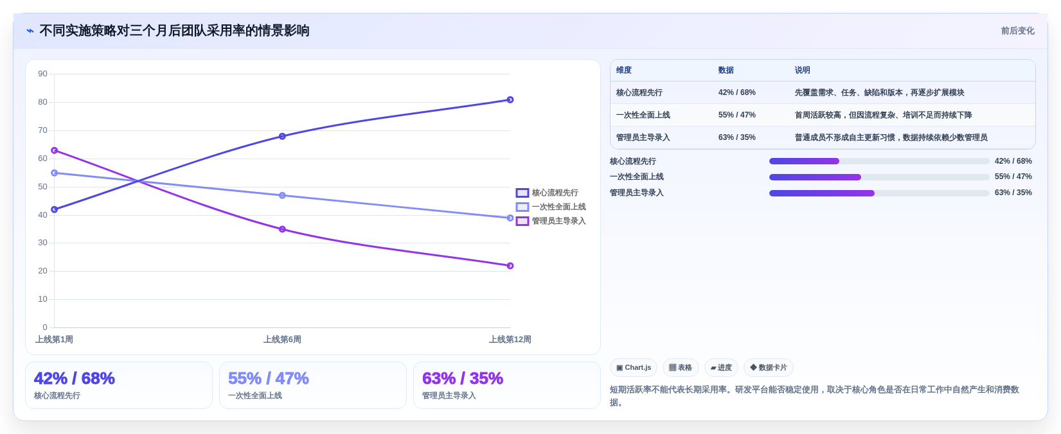The image size is (1061, 434).
Task: Click 一次性全面上线 data point at 上线第12周
Action: click(510, 218)
